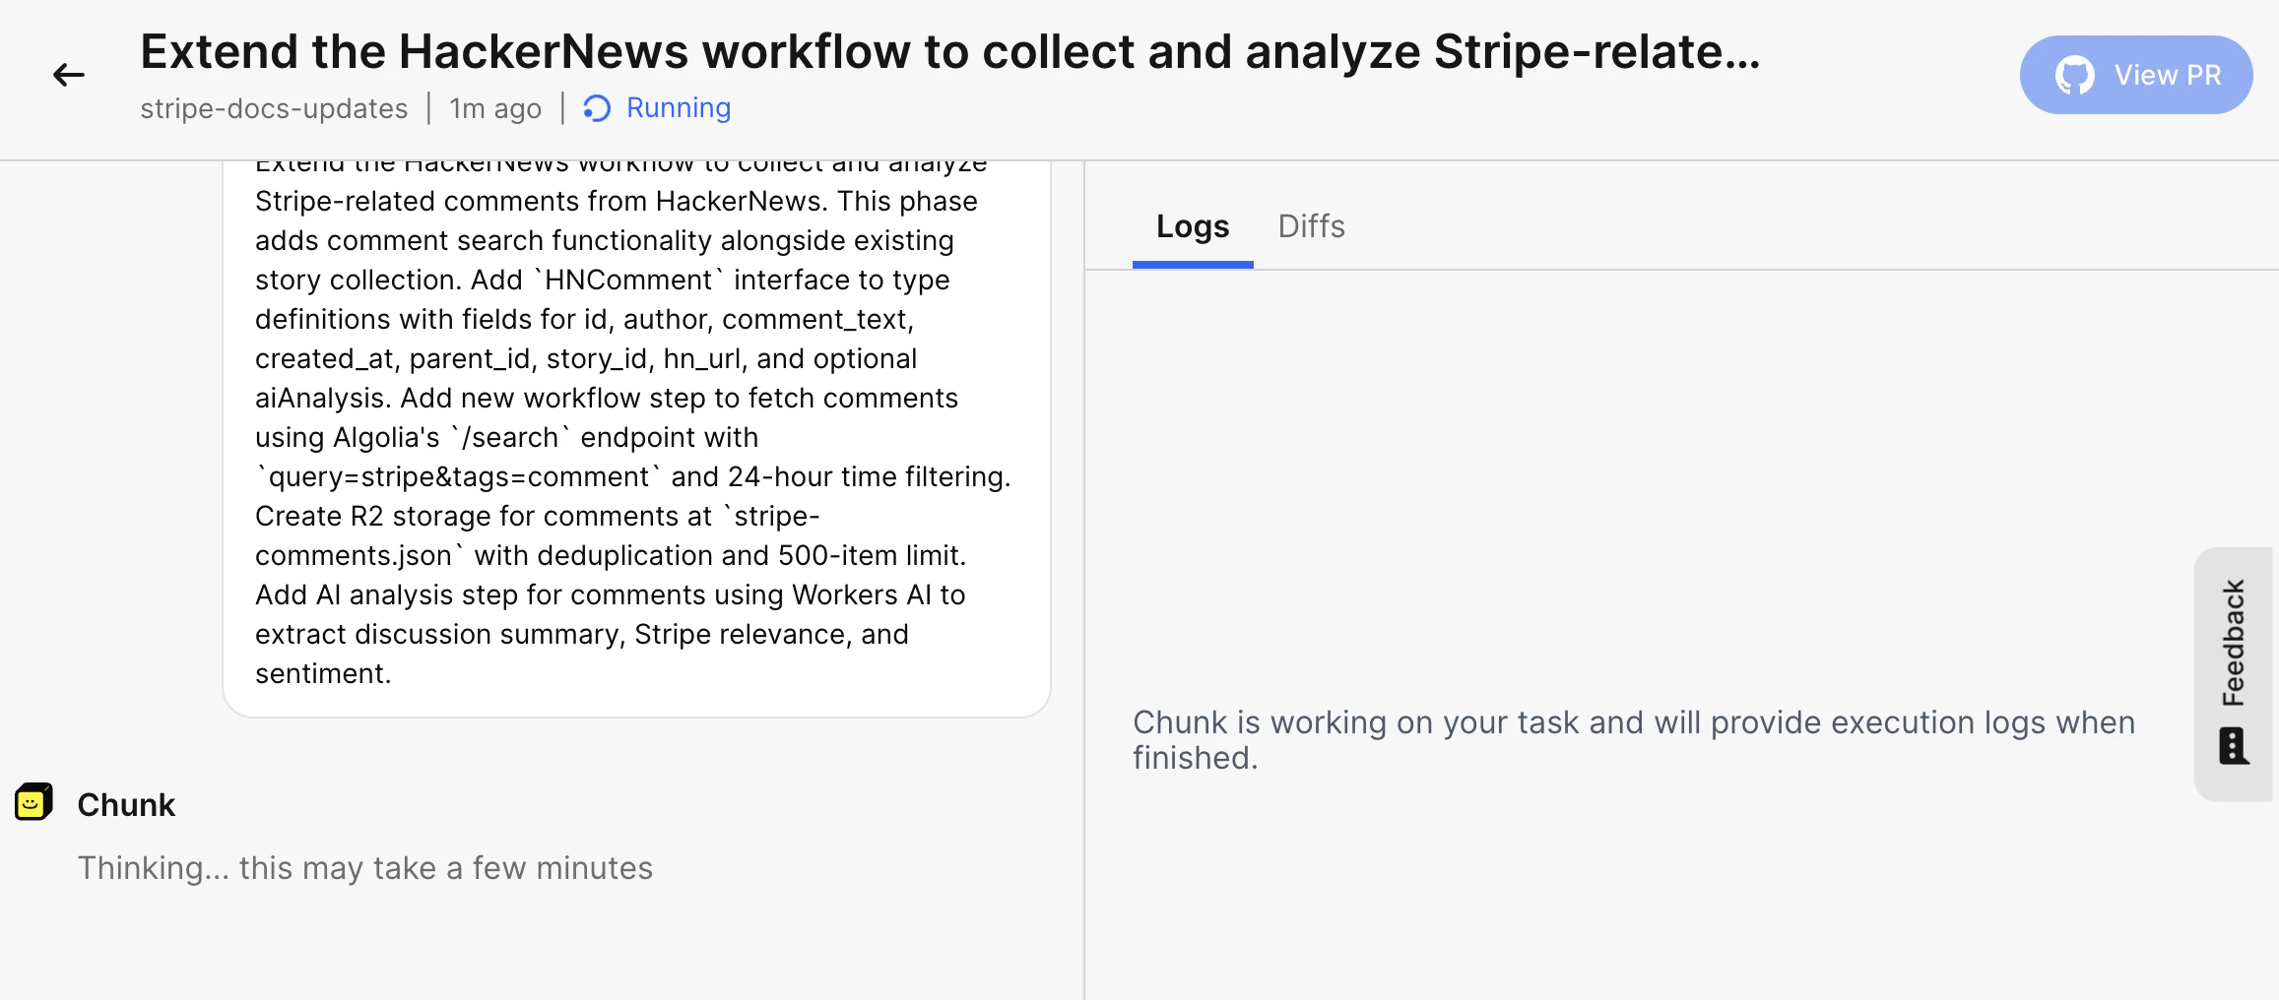Click the GitHub logo icon
This screenshot has height=1000, width=2279.
pos(2074,75)
